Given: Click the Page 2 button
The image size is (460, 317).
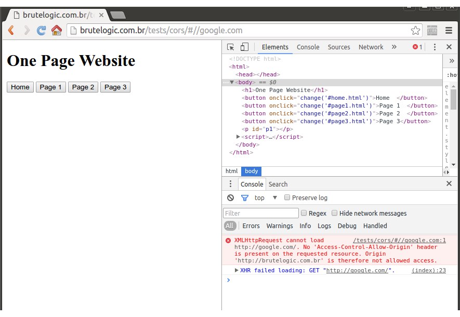Looking at the screenshot, I should coord(83,87).
